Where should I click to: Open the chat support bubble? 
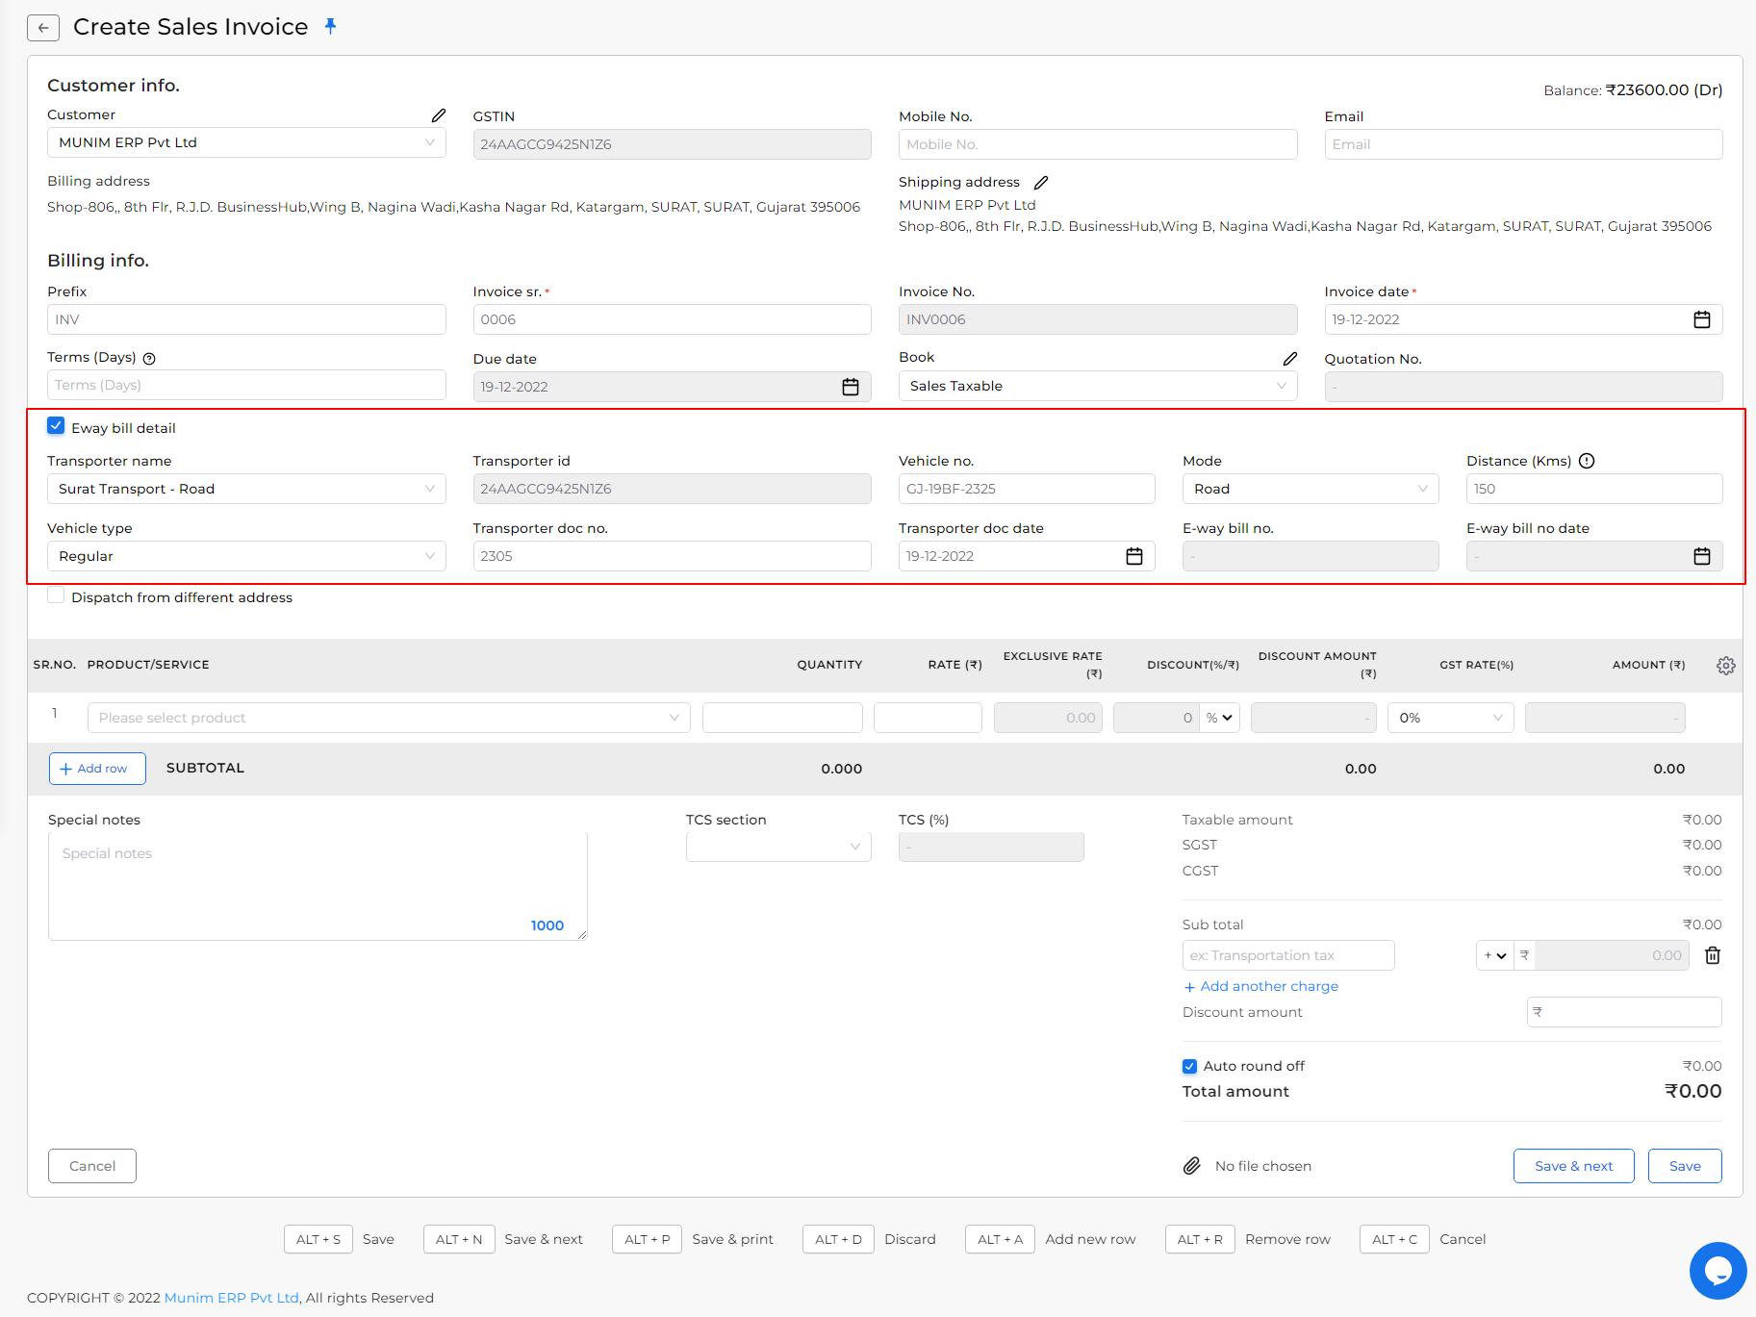(1718, 1271)
